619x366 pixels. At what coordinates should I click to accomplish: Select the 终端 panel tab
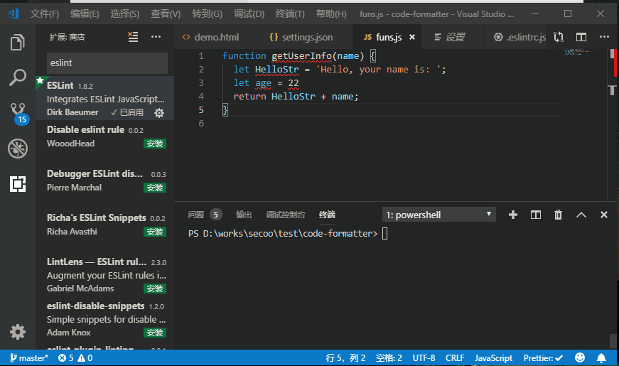tap(327, 215)
